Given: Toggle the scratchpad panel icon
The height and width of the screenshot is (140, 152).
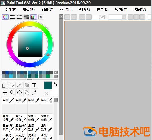Looking at the screenshot, I should pyautogui.click(x=41, y=17).
